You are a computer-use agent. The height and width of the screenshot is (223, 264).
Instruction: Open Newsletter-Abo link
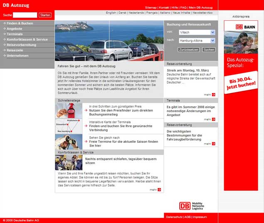202,12
